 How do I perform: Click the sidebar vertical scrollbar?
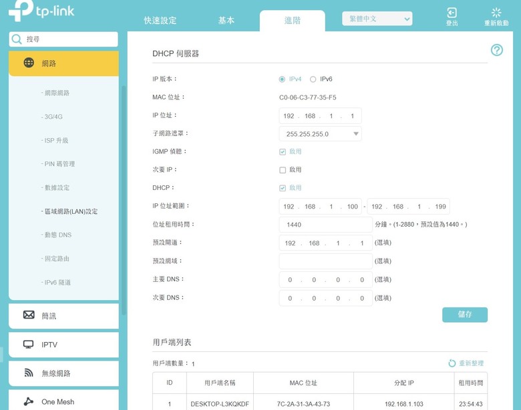click(124, 200)
